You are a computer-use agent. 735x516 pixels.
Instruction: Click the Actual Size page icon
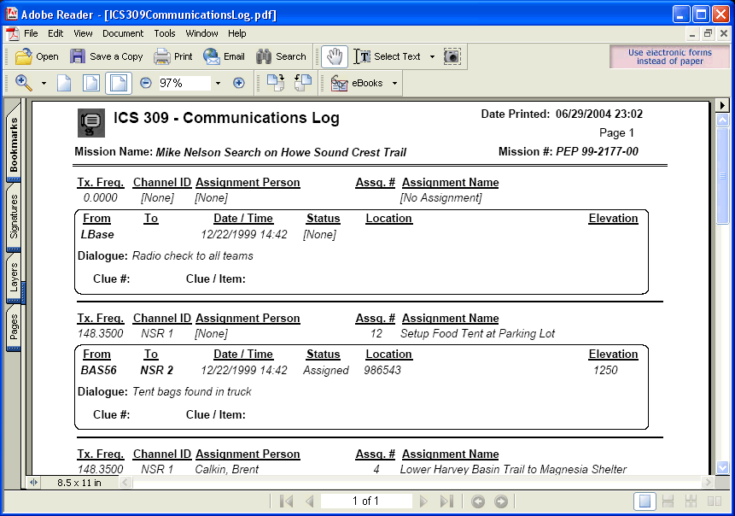64,83
